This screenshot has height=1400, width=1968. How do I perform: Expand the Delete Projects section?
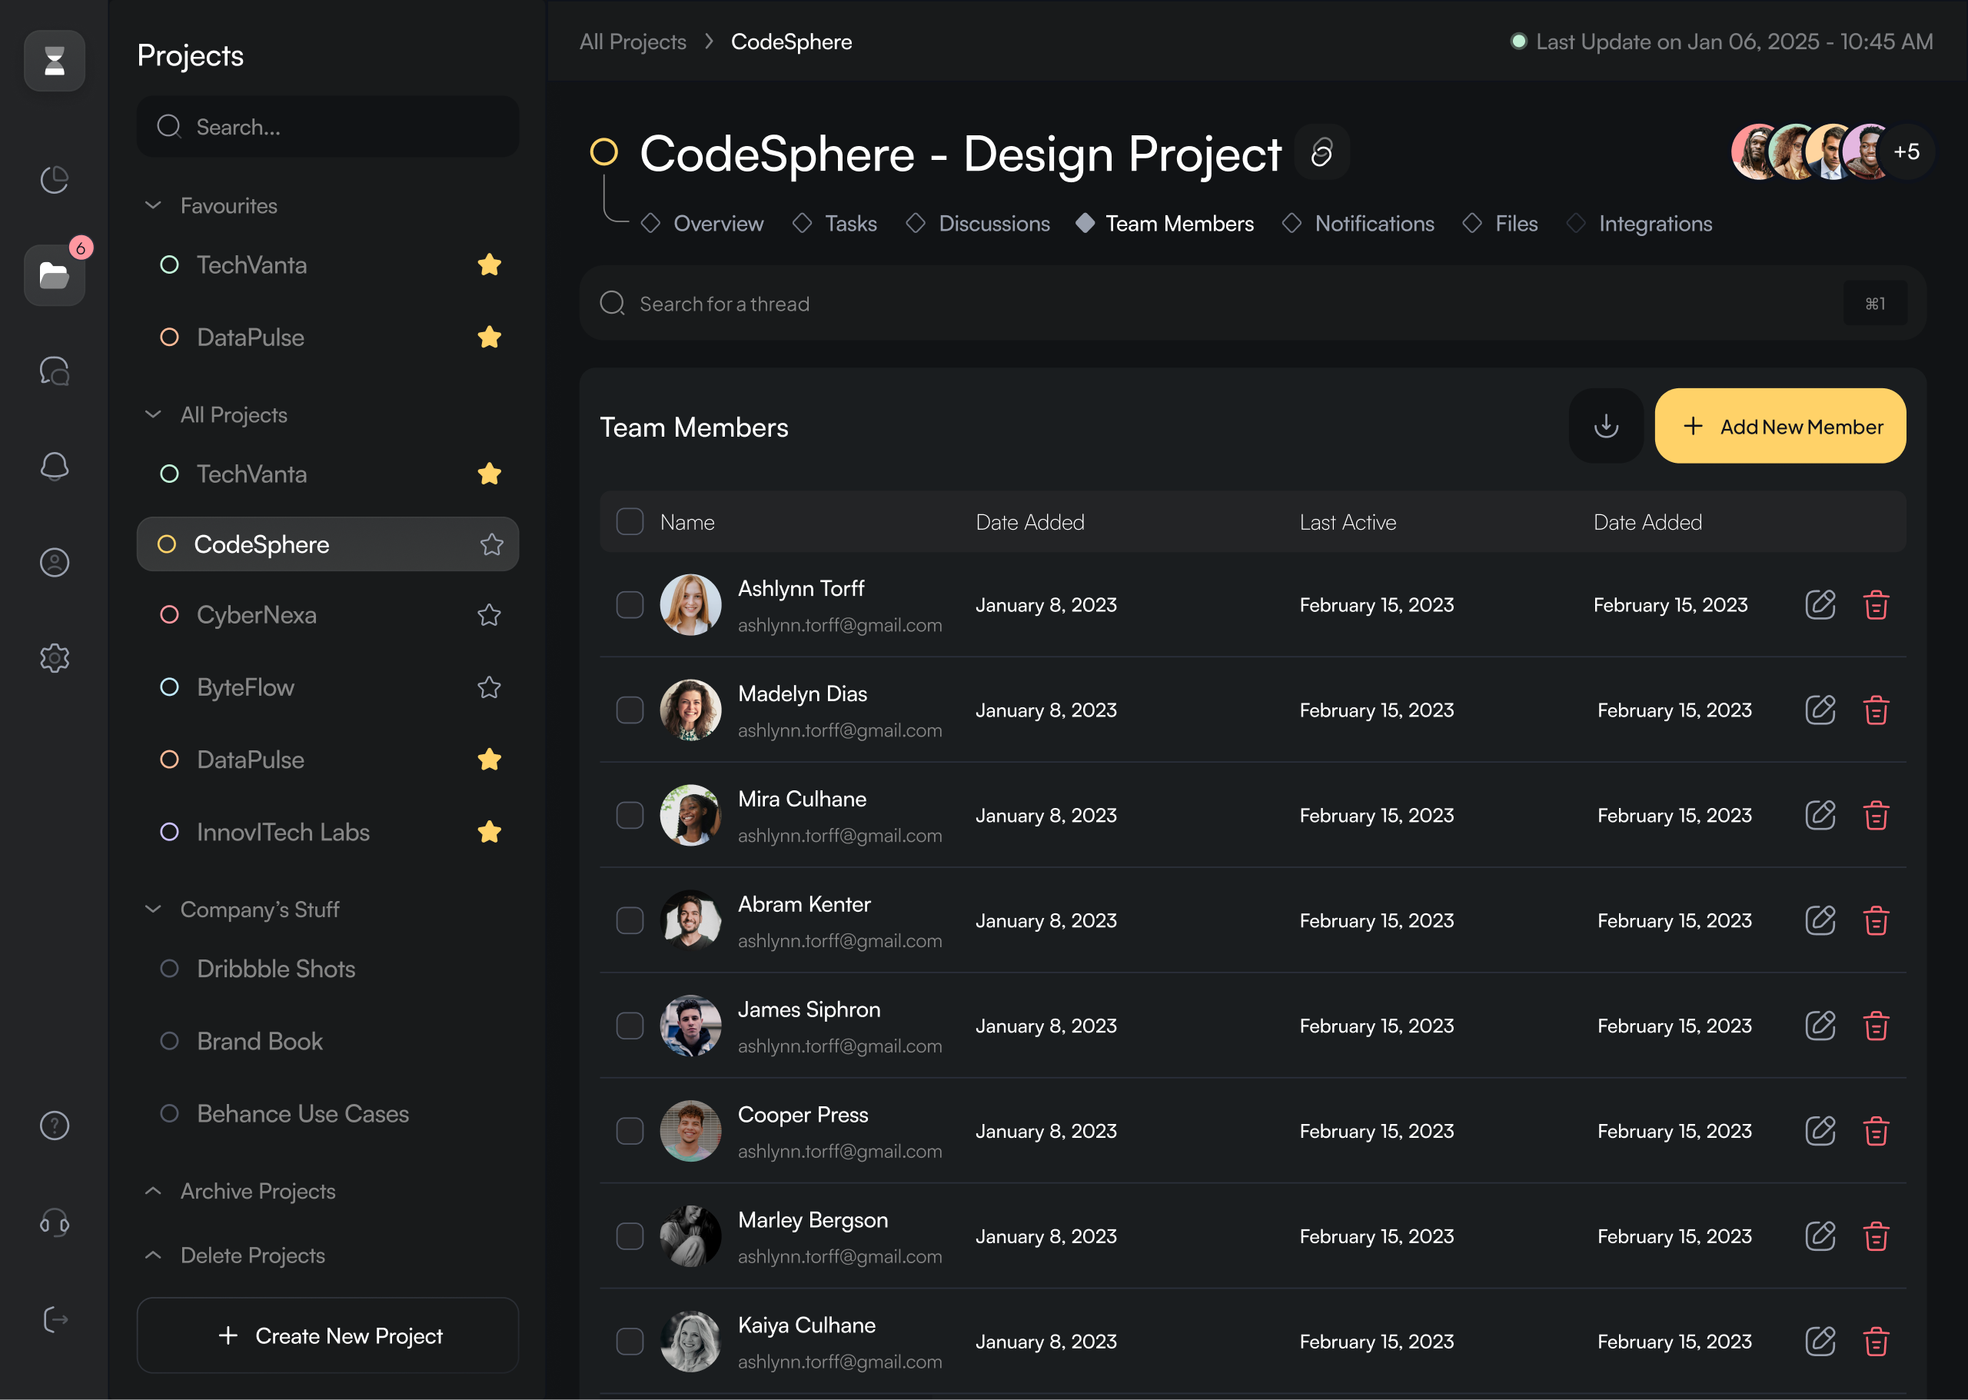click(x=154, y=1256)
